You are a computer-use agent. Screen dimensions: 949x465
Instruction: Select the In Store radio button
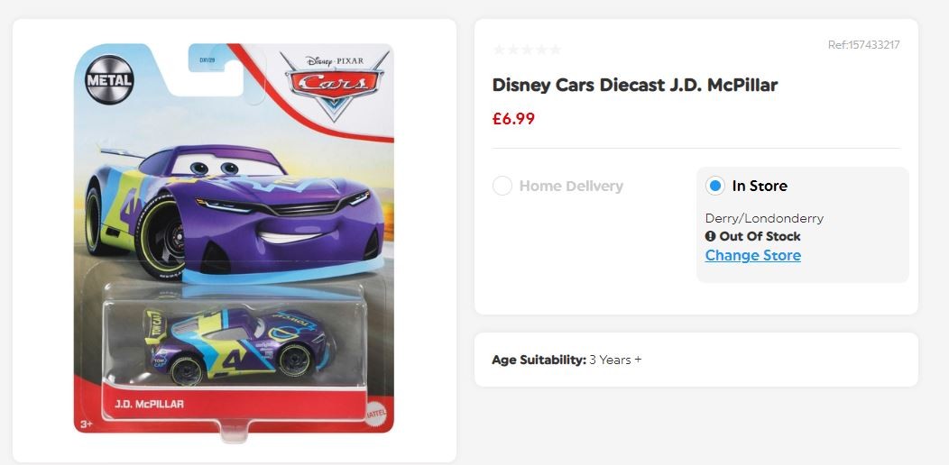coord(715,186)
